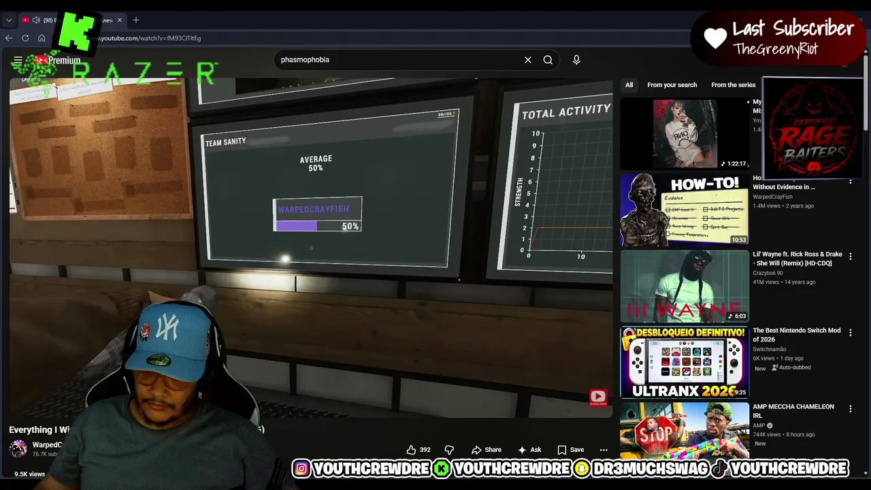
Task: Open the HOW-TO WarpedCrayFish video thumbnail
Action: click(685, 210)
